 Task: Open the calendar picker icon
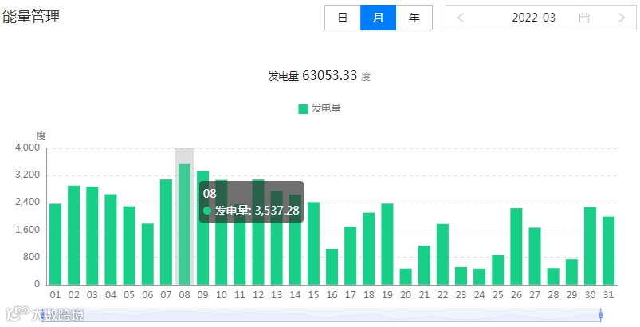584,18
